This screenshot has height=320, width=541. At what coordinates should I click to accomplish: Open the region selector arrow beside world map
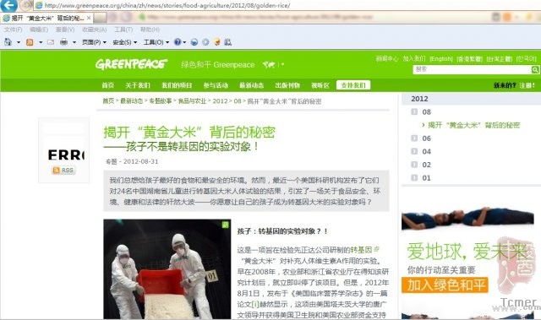(x=282, y=64)
